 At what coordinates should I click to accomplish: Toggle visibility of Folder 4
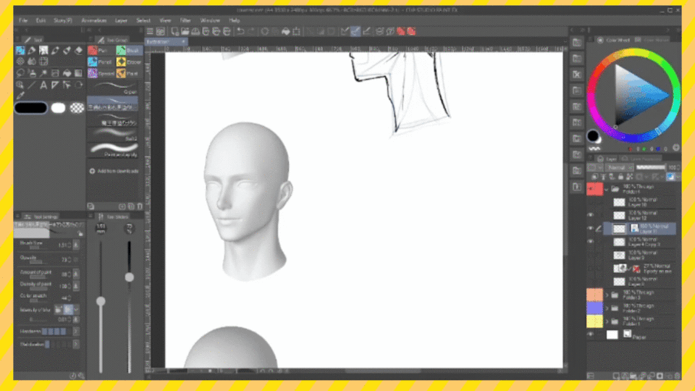tap(591, 189)
